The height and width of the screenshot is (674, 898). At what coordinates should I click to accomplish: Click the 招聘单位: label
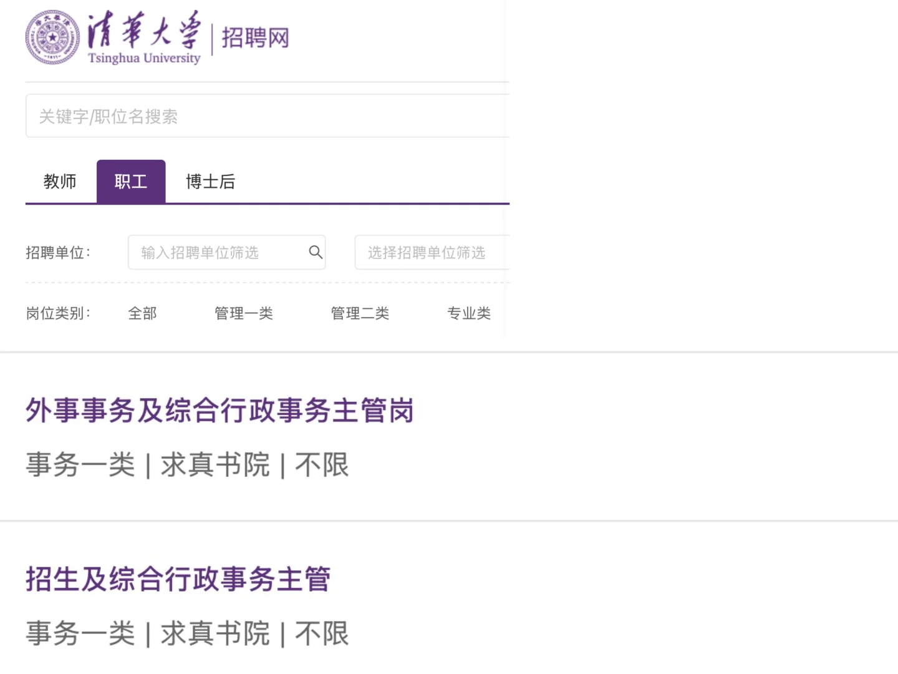pos(58,252)
